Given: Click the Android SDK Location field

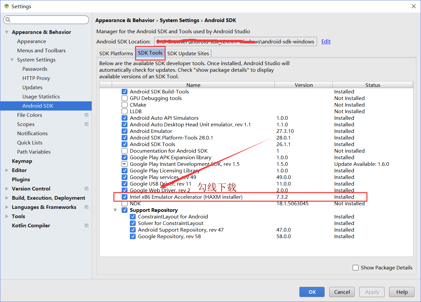Looking at the screenshot, I should 236,41.
